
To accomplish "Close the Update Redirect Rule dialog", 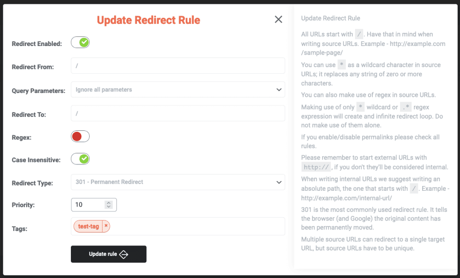I will tap(278, 19).
